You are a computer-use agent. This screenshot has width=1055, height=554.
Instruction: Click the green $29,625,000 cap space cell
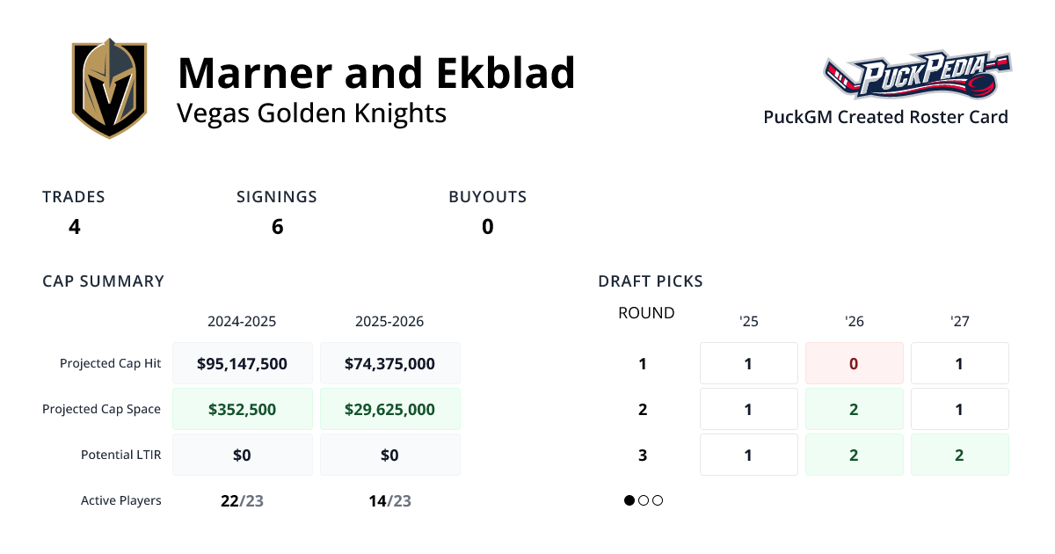tap(389, 409)
